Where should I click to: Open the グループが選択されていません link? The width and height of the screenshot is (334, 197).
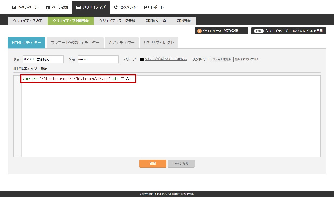[x=166, y=59]
